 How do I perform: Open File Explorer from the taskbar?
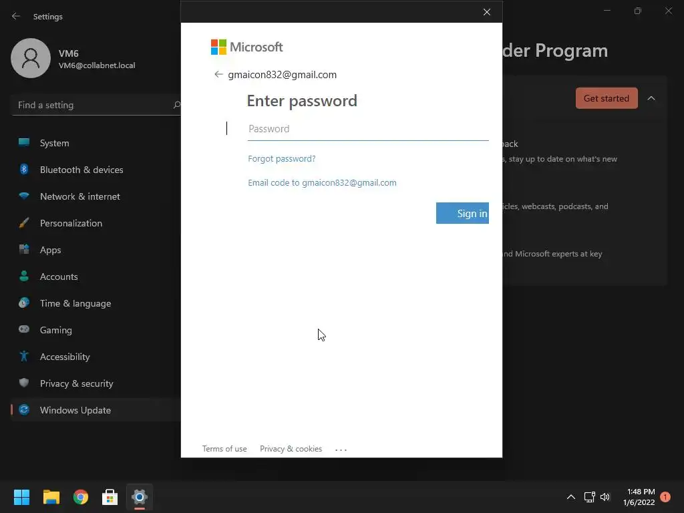pyautogui.click(x=51, y=497)
